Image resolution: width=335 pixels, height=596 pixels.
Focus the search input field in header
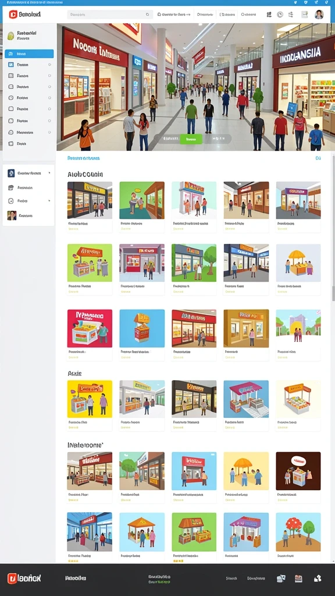pyautogui.click(x=110, y=15)
